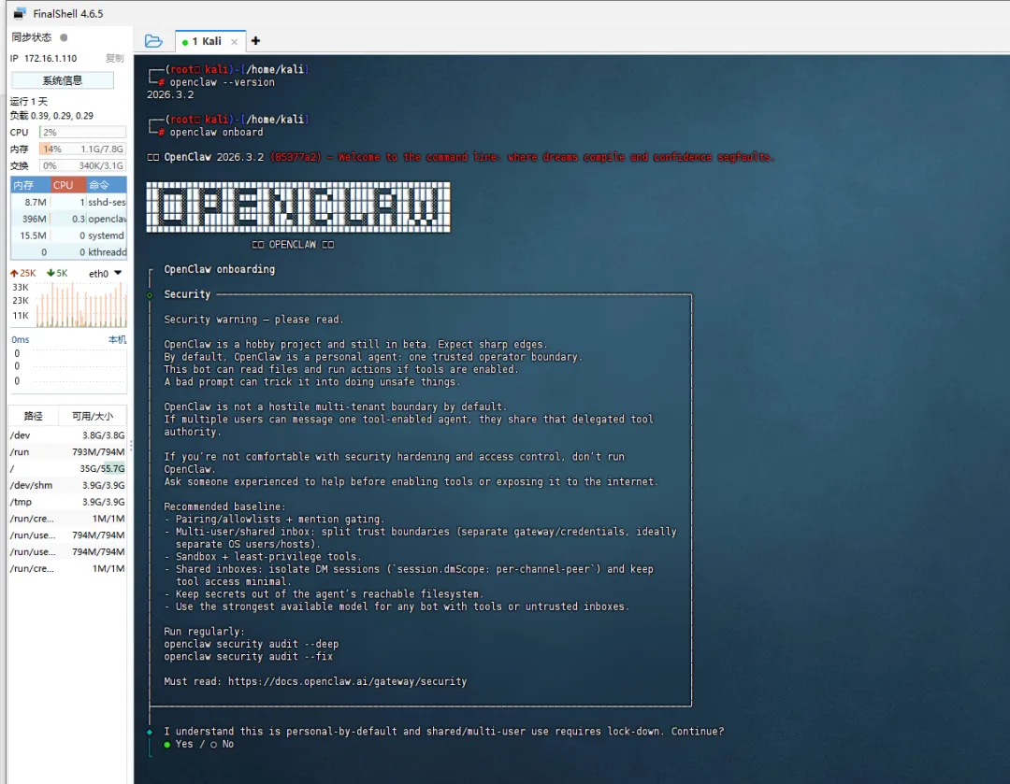This screenshot has width=1010, height=784.
Task: Click the swap usage bar showing 0%
Action: point(82,165)
